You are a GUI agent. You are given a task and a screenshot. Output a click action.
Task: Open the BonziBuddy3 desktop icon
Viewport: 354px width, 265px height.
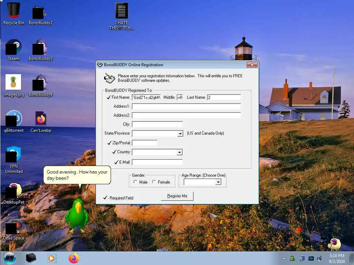pyautogui.click(x=40, y=50)
